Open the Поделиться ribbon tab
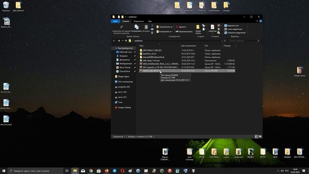Viewport: 309px width, 174px height. (x=139, y=21)
